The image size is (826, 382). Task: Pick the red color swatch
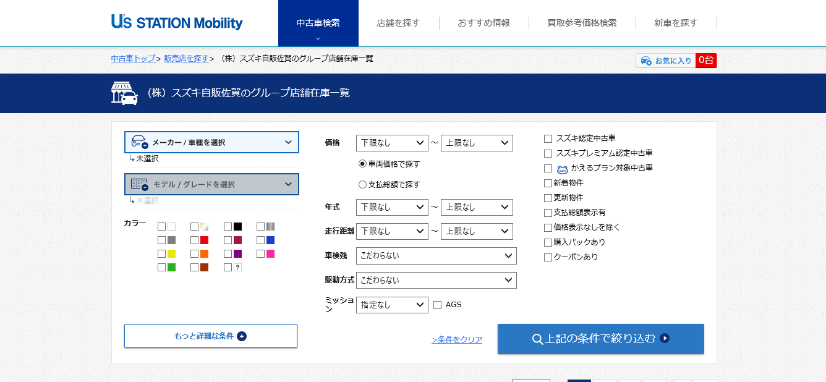[x=204, y=240]
